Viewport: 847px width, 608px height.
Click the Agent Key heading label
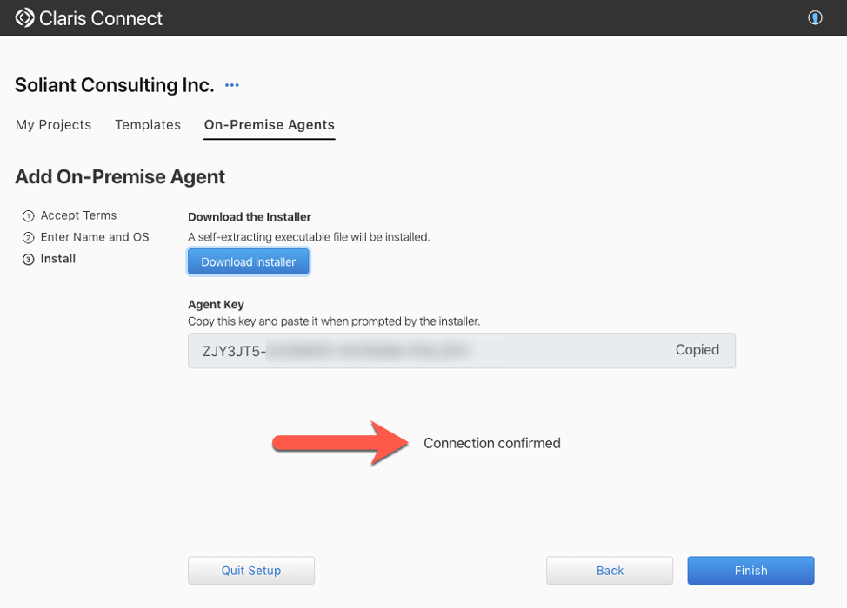216,304
